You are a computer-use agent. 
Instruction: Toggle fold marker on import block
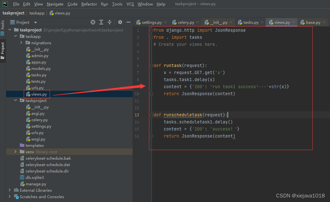pos(152,30)
